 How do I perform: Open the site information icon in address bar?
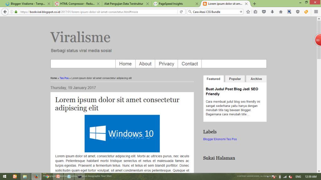click(x=12, y=12)
